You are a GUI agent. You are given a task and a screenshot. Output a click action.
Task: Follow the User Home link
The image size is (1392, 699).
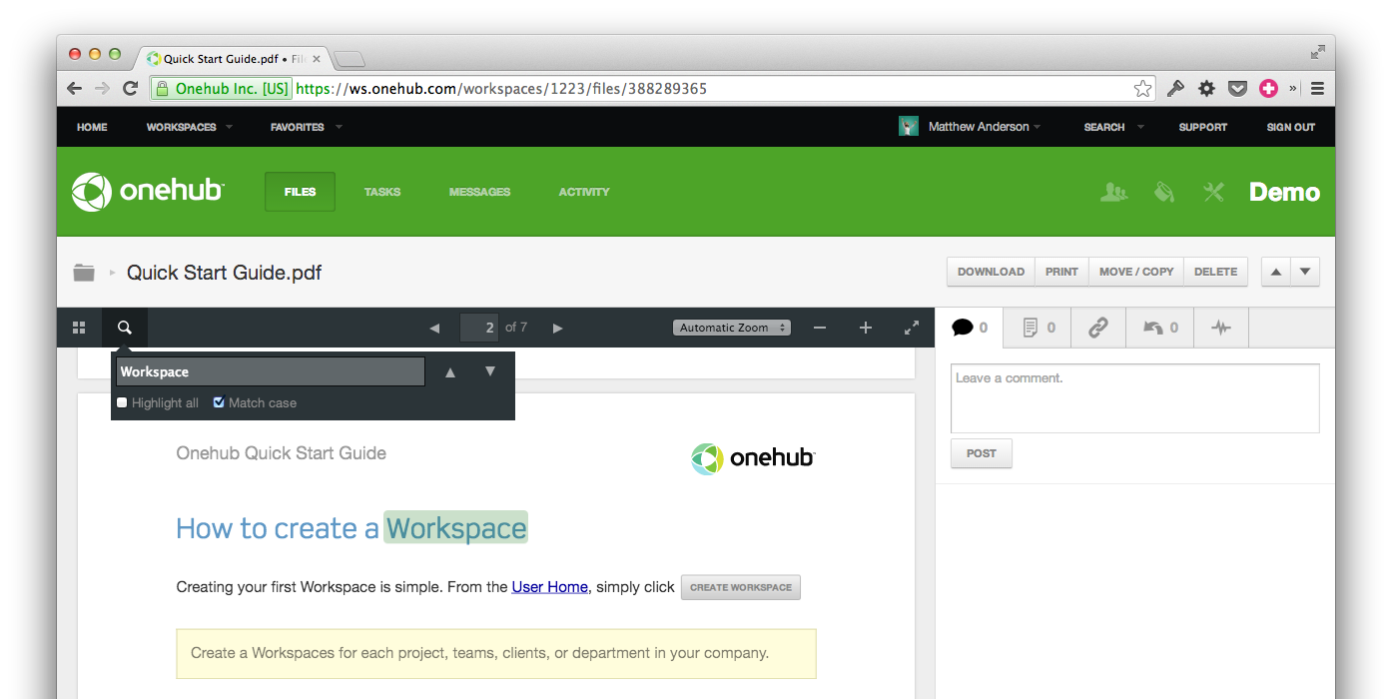(x=549, y=587)
